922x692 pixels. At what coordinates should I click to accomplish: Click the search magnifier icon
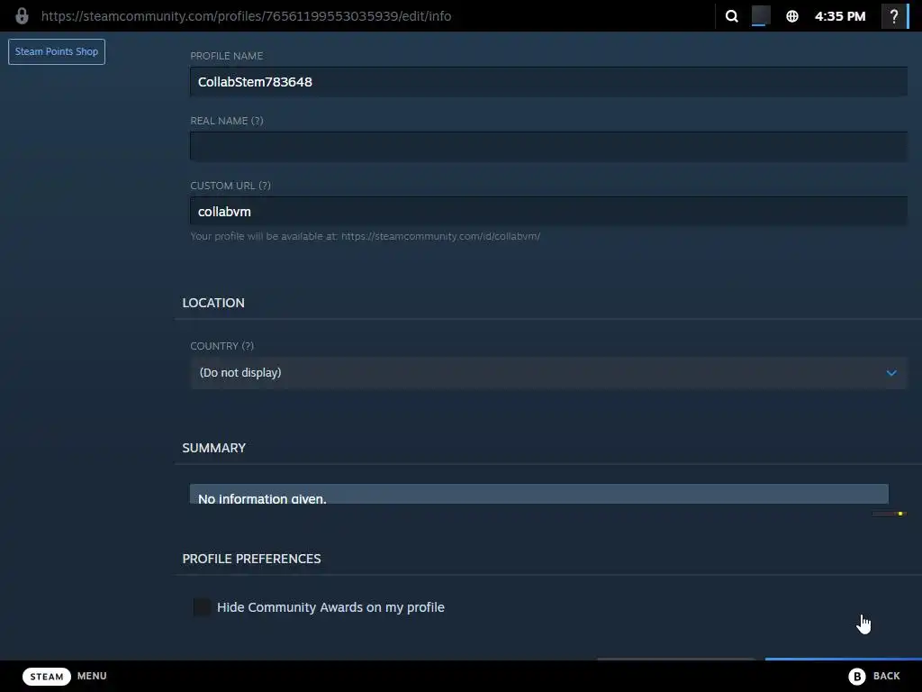731,16
